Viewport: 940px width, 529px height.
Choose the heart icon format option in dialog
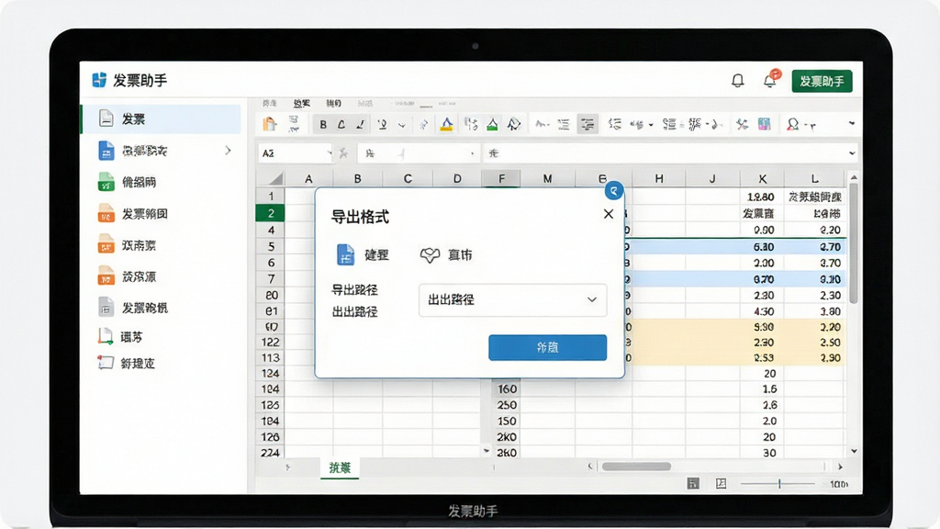tap(446, 255)
